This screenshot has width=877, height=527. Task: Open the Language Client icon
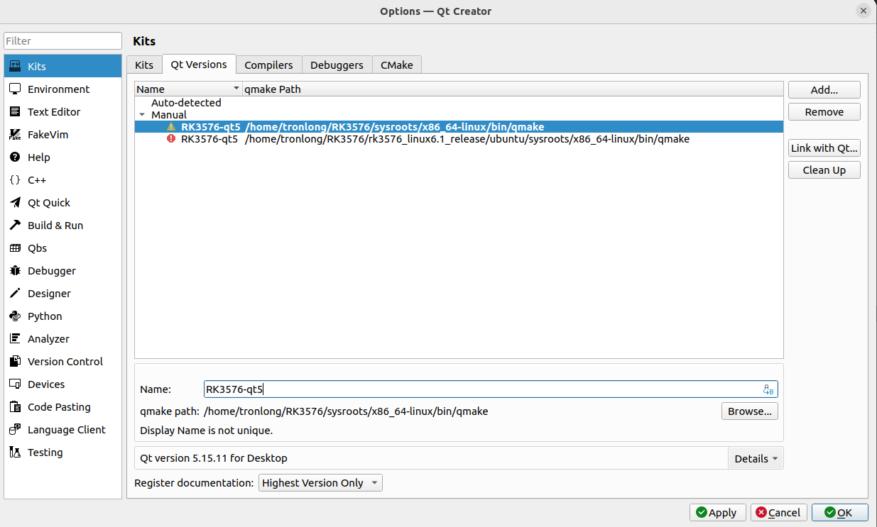coord(14,430)
